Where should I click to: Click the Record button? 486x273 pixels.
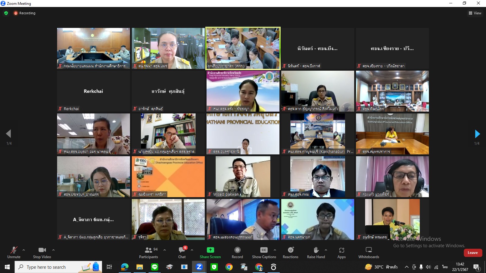(237, 252)
